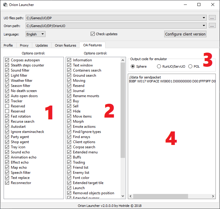The image size is (220, 209).
Task: Toggle the Buy checkbox
Action: [x=69, y=101]
